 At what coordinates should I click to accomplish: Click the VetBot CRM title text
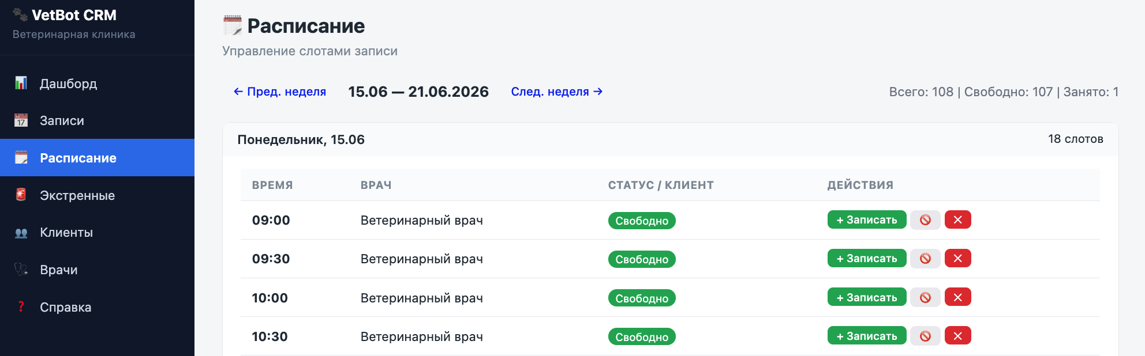(74, 15)
